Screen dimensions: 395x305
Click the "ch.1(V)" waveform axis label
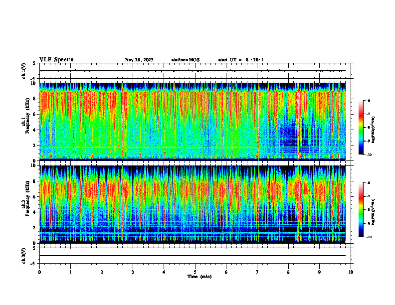23,71
